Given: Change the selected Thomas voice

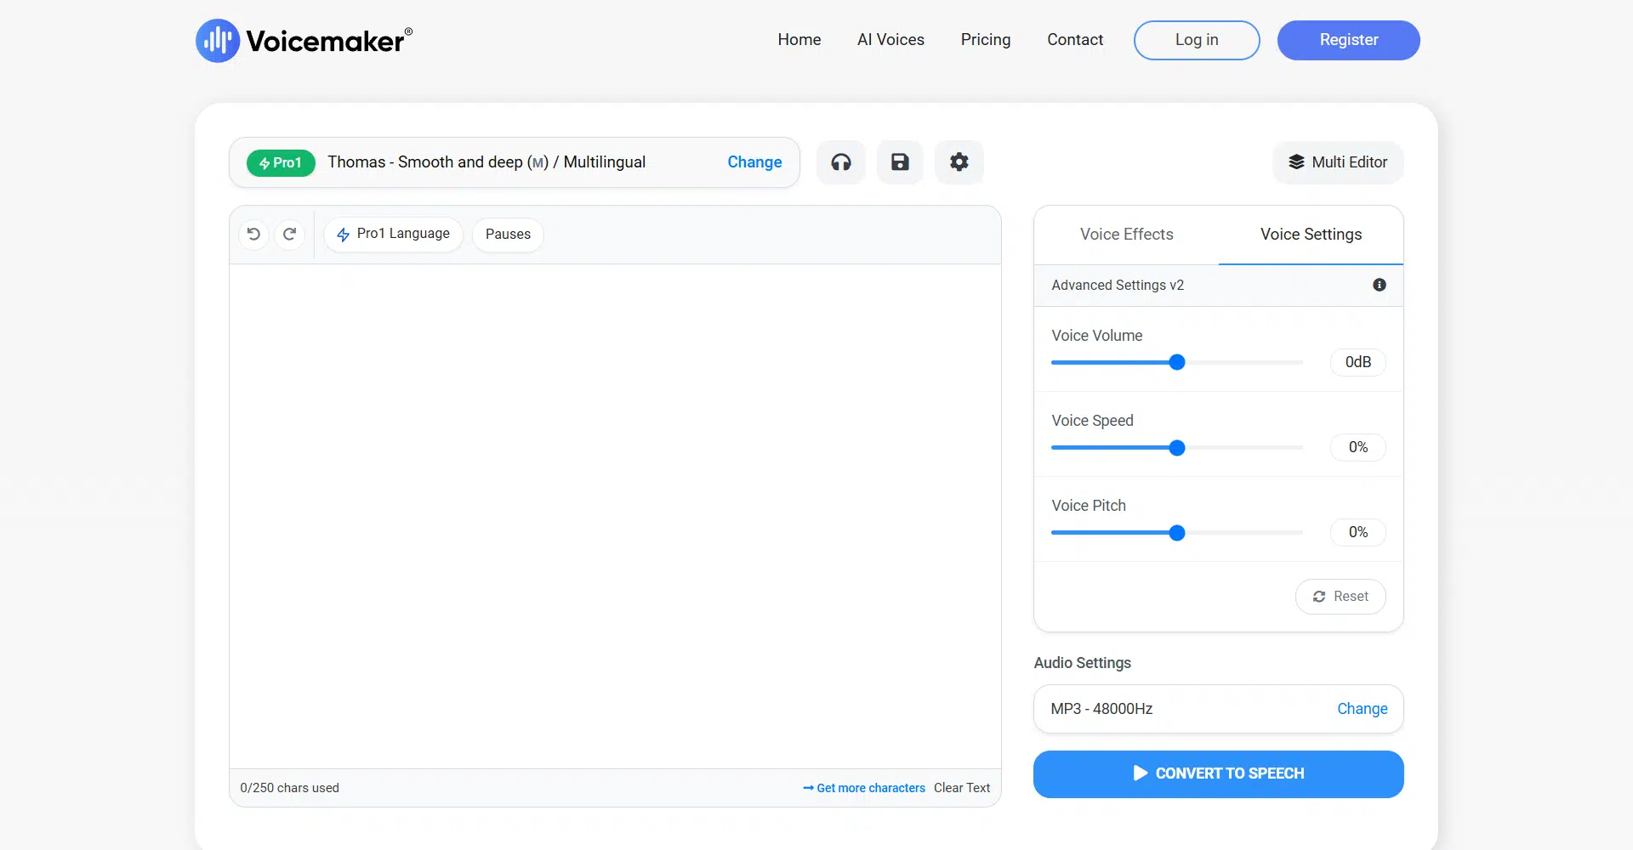Looking at the screenshot, I should (x=754, y=162).
